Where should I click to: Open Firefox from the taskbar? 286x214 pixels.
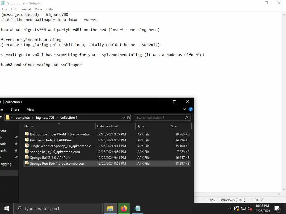124,208
